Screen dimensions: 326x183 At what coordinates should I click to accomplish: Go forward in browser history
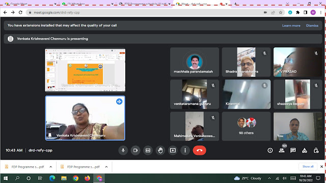point(13,12)
